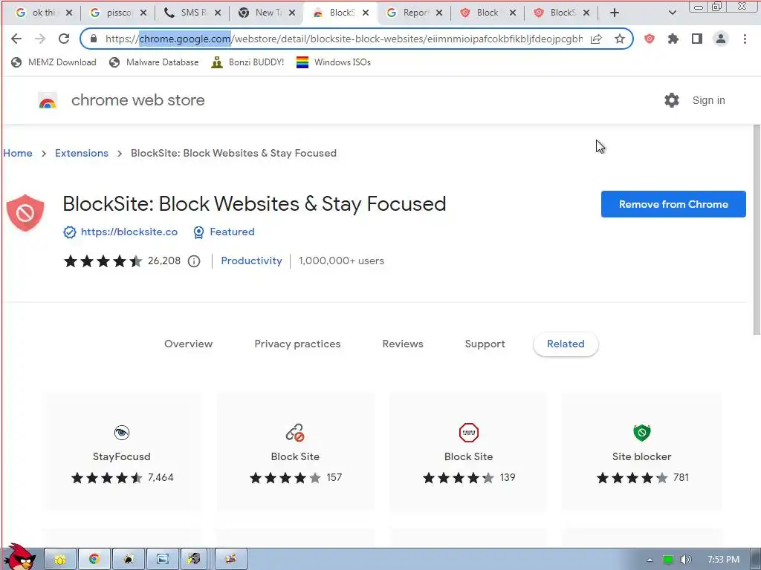
Task: Expand the tab search dropdown
Action: tap(672, 13)
